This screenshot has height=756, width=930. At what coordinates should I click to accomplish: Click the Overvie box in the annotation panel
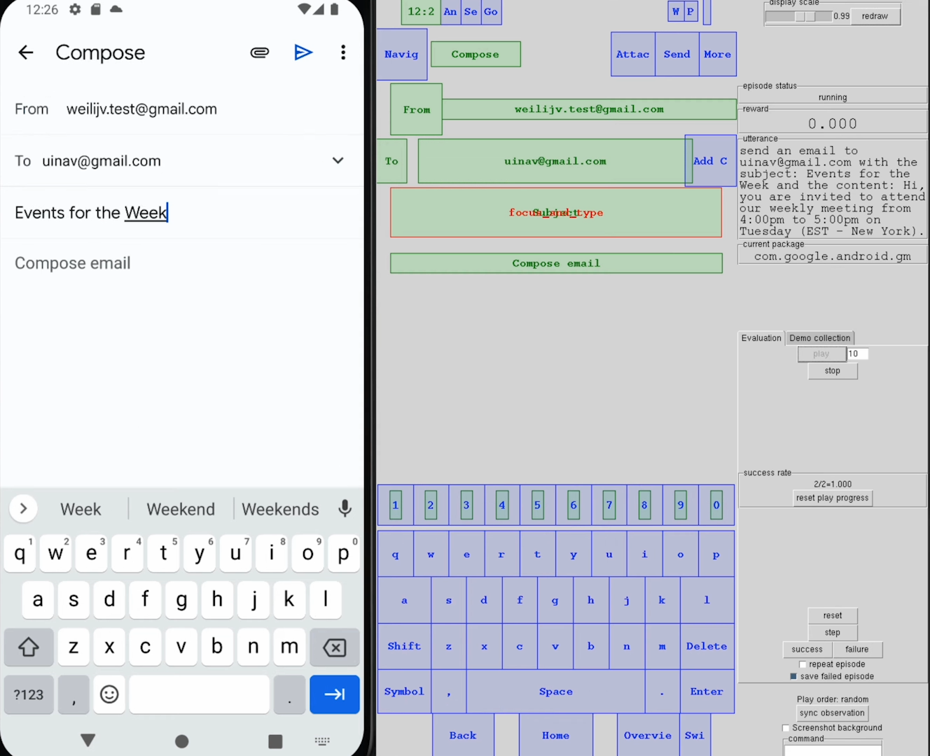(x=648, y=735)
